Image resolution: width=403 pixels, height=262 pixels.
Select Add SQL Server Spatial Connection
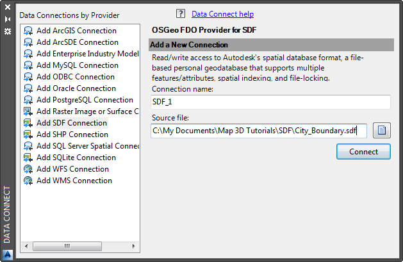point(87,146)
